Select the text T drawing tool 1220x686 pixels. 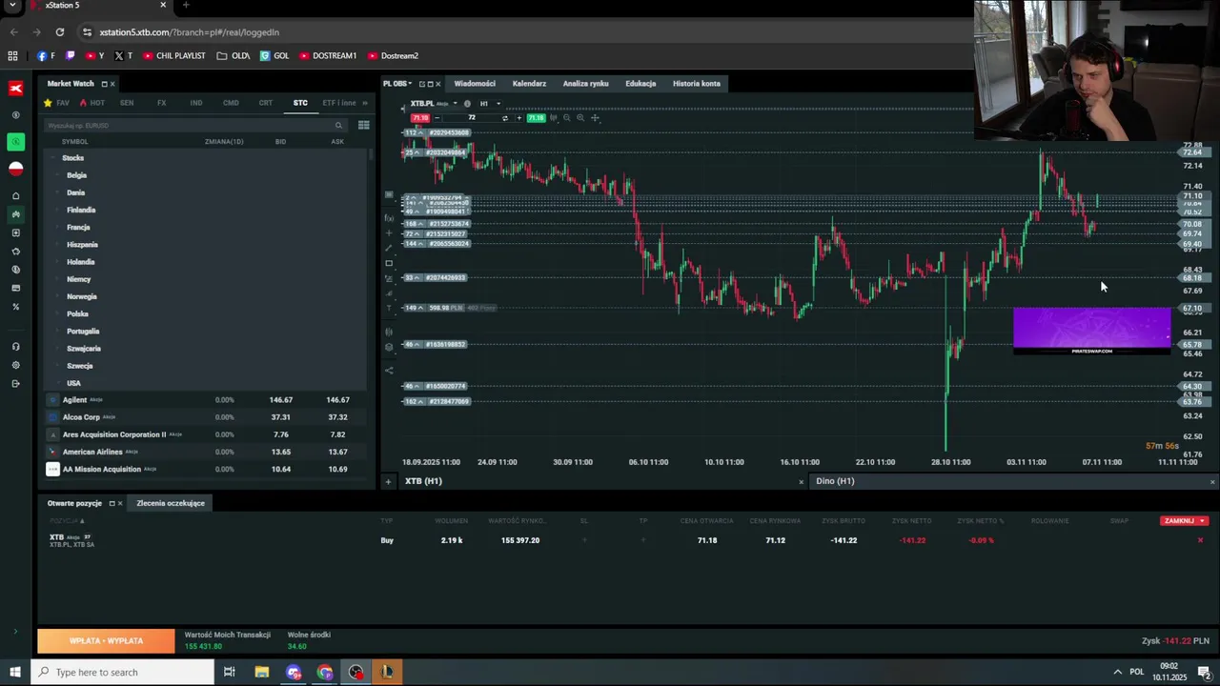pos(389,307)
